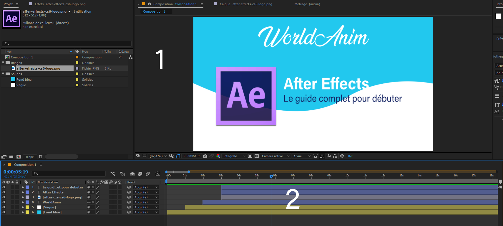
Task: Open the 1 vue layout dropdown
Action: tap(302, 156)
